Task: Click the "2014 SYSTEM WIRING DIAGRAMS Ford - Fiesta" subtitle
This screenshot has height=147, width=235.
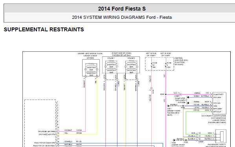Action: click(x=122, y=17)
